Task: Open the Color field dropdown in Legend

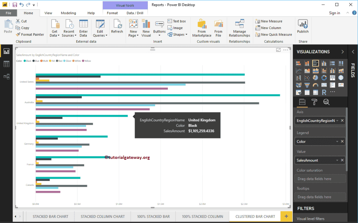Action: pos(337,142)
